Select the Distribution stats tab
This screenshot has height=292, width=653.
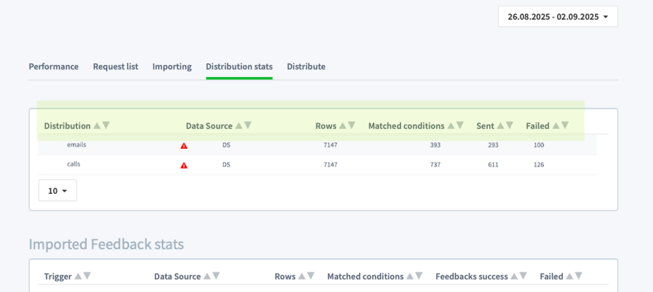239,67
